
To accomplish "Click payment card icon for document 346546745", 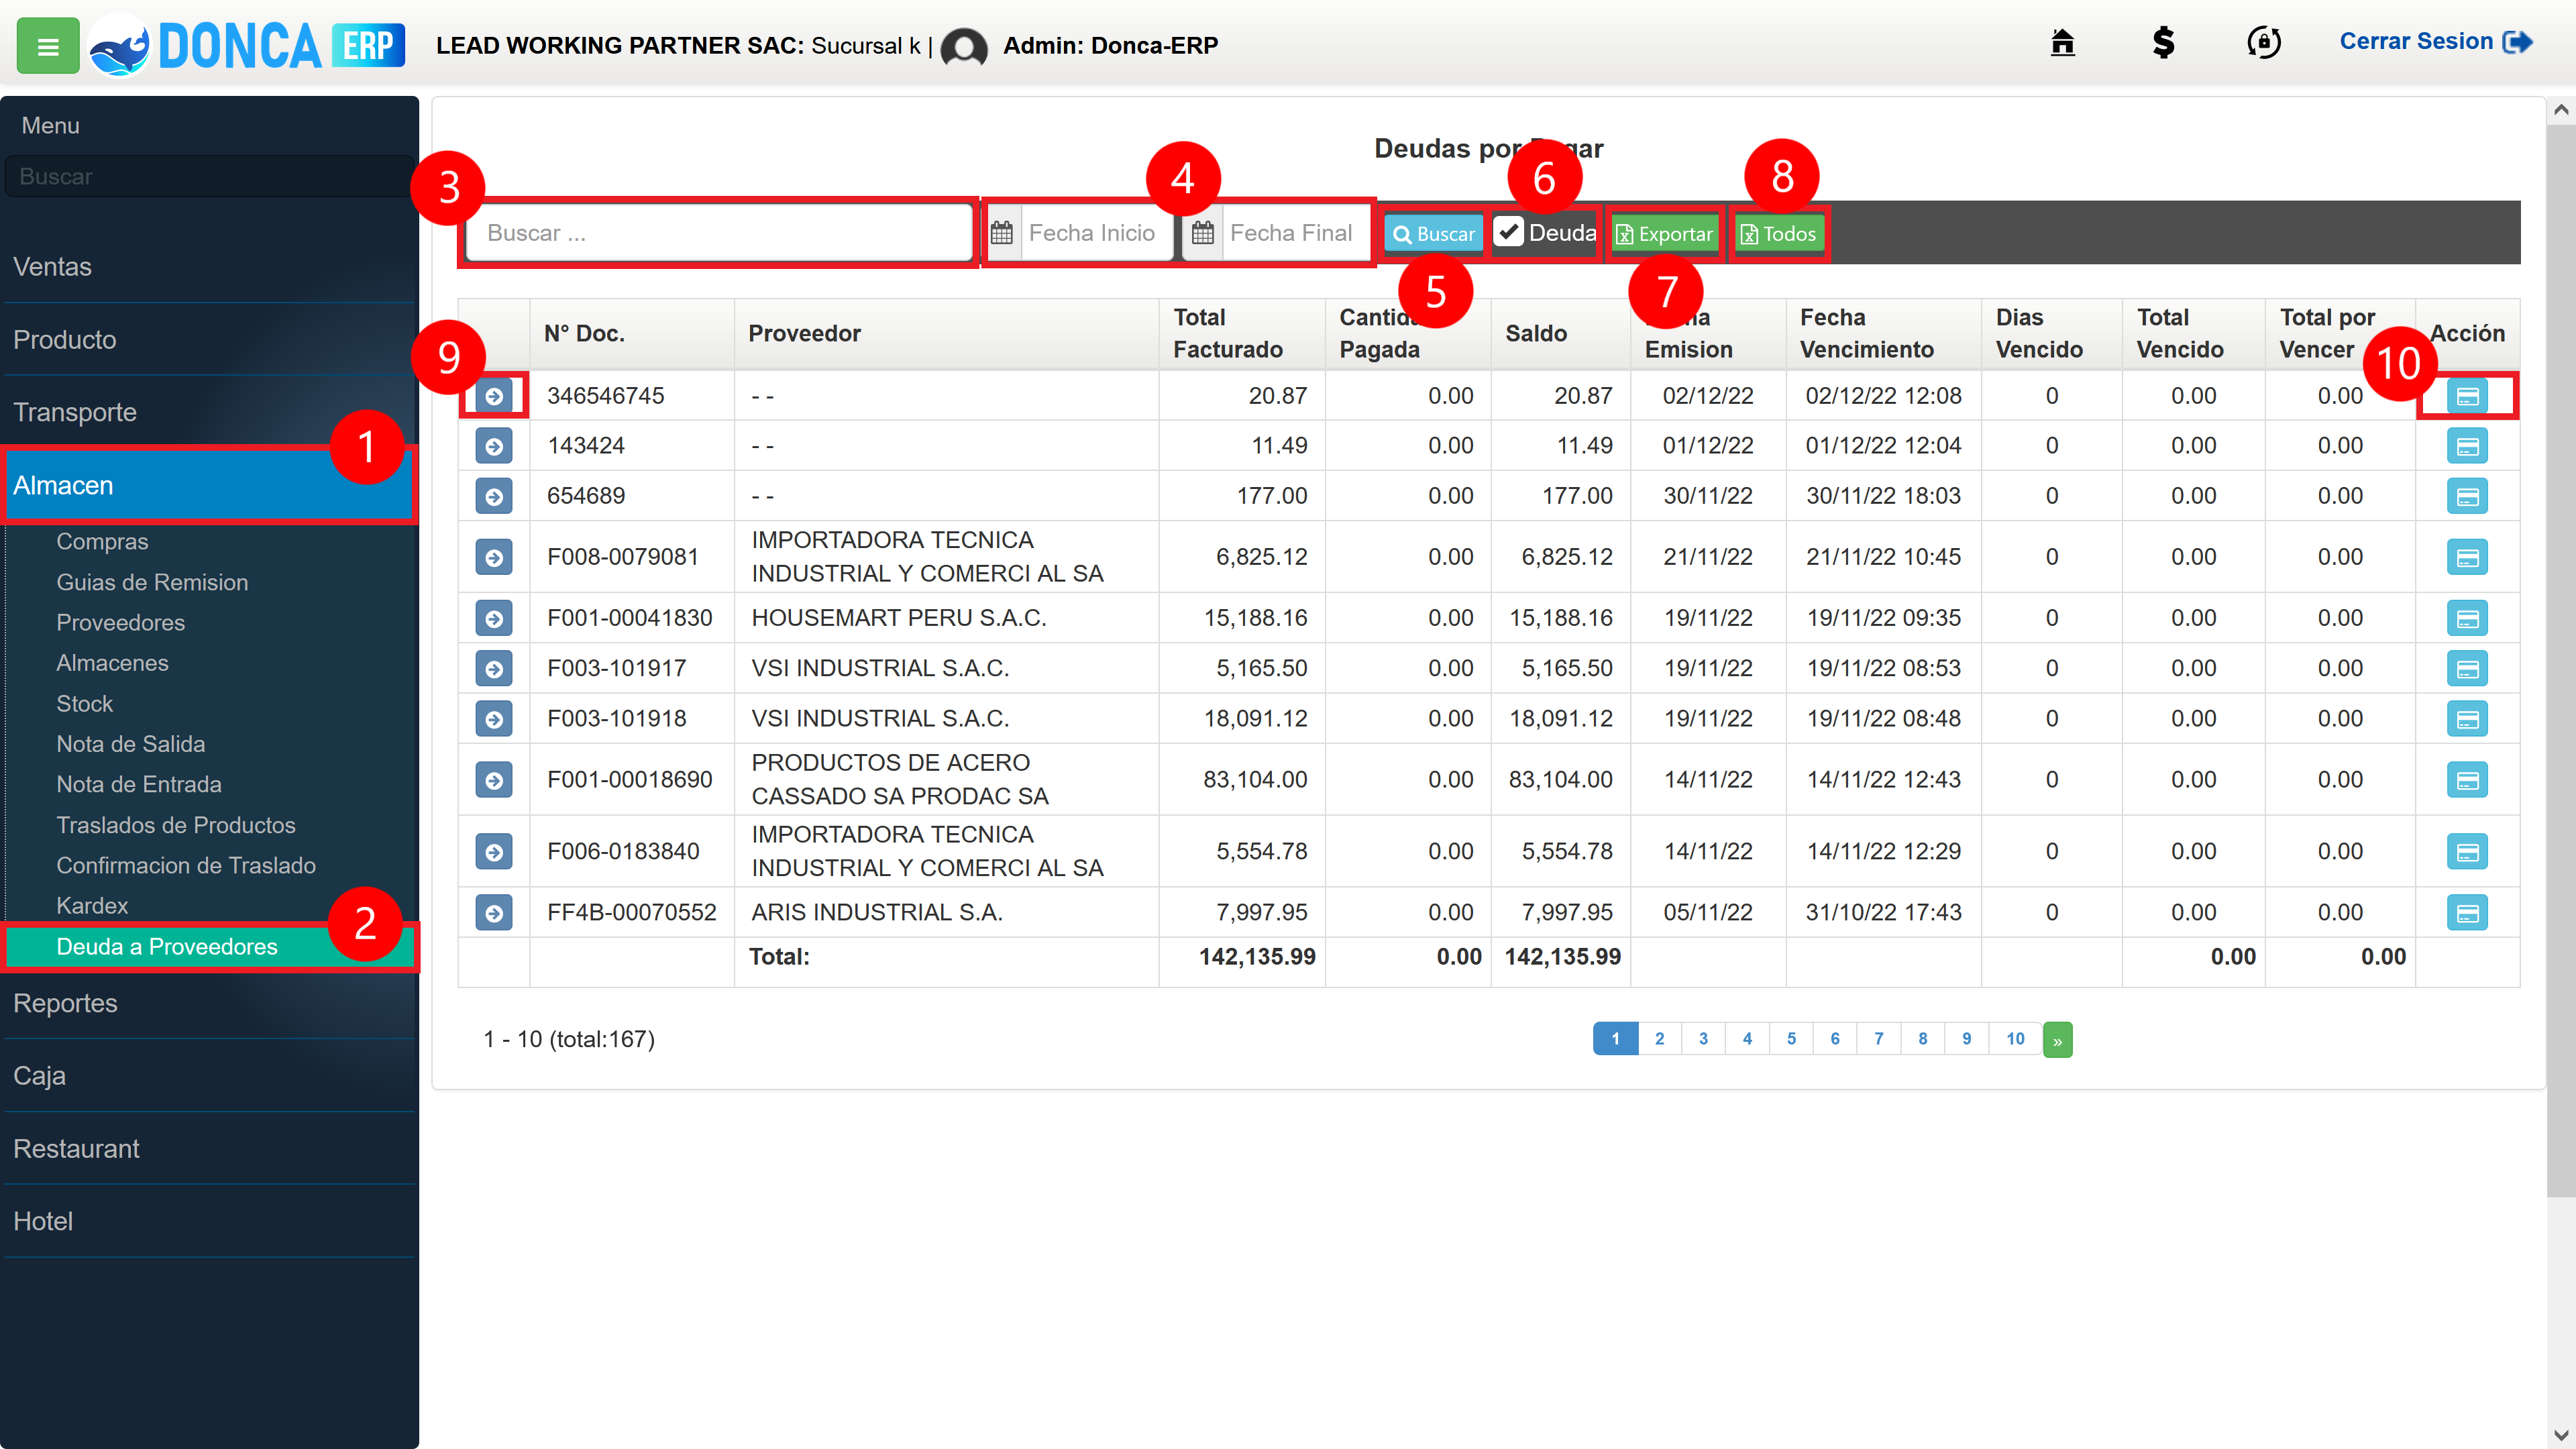I will 2467,396.
